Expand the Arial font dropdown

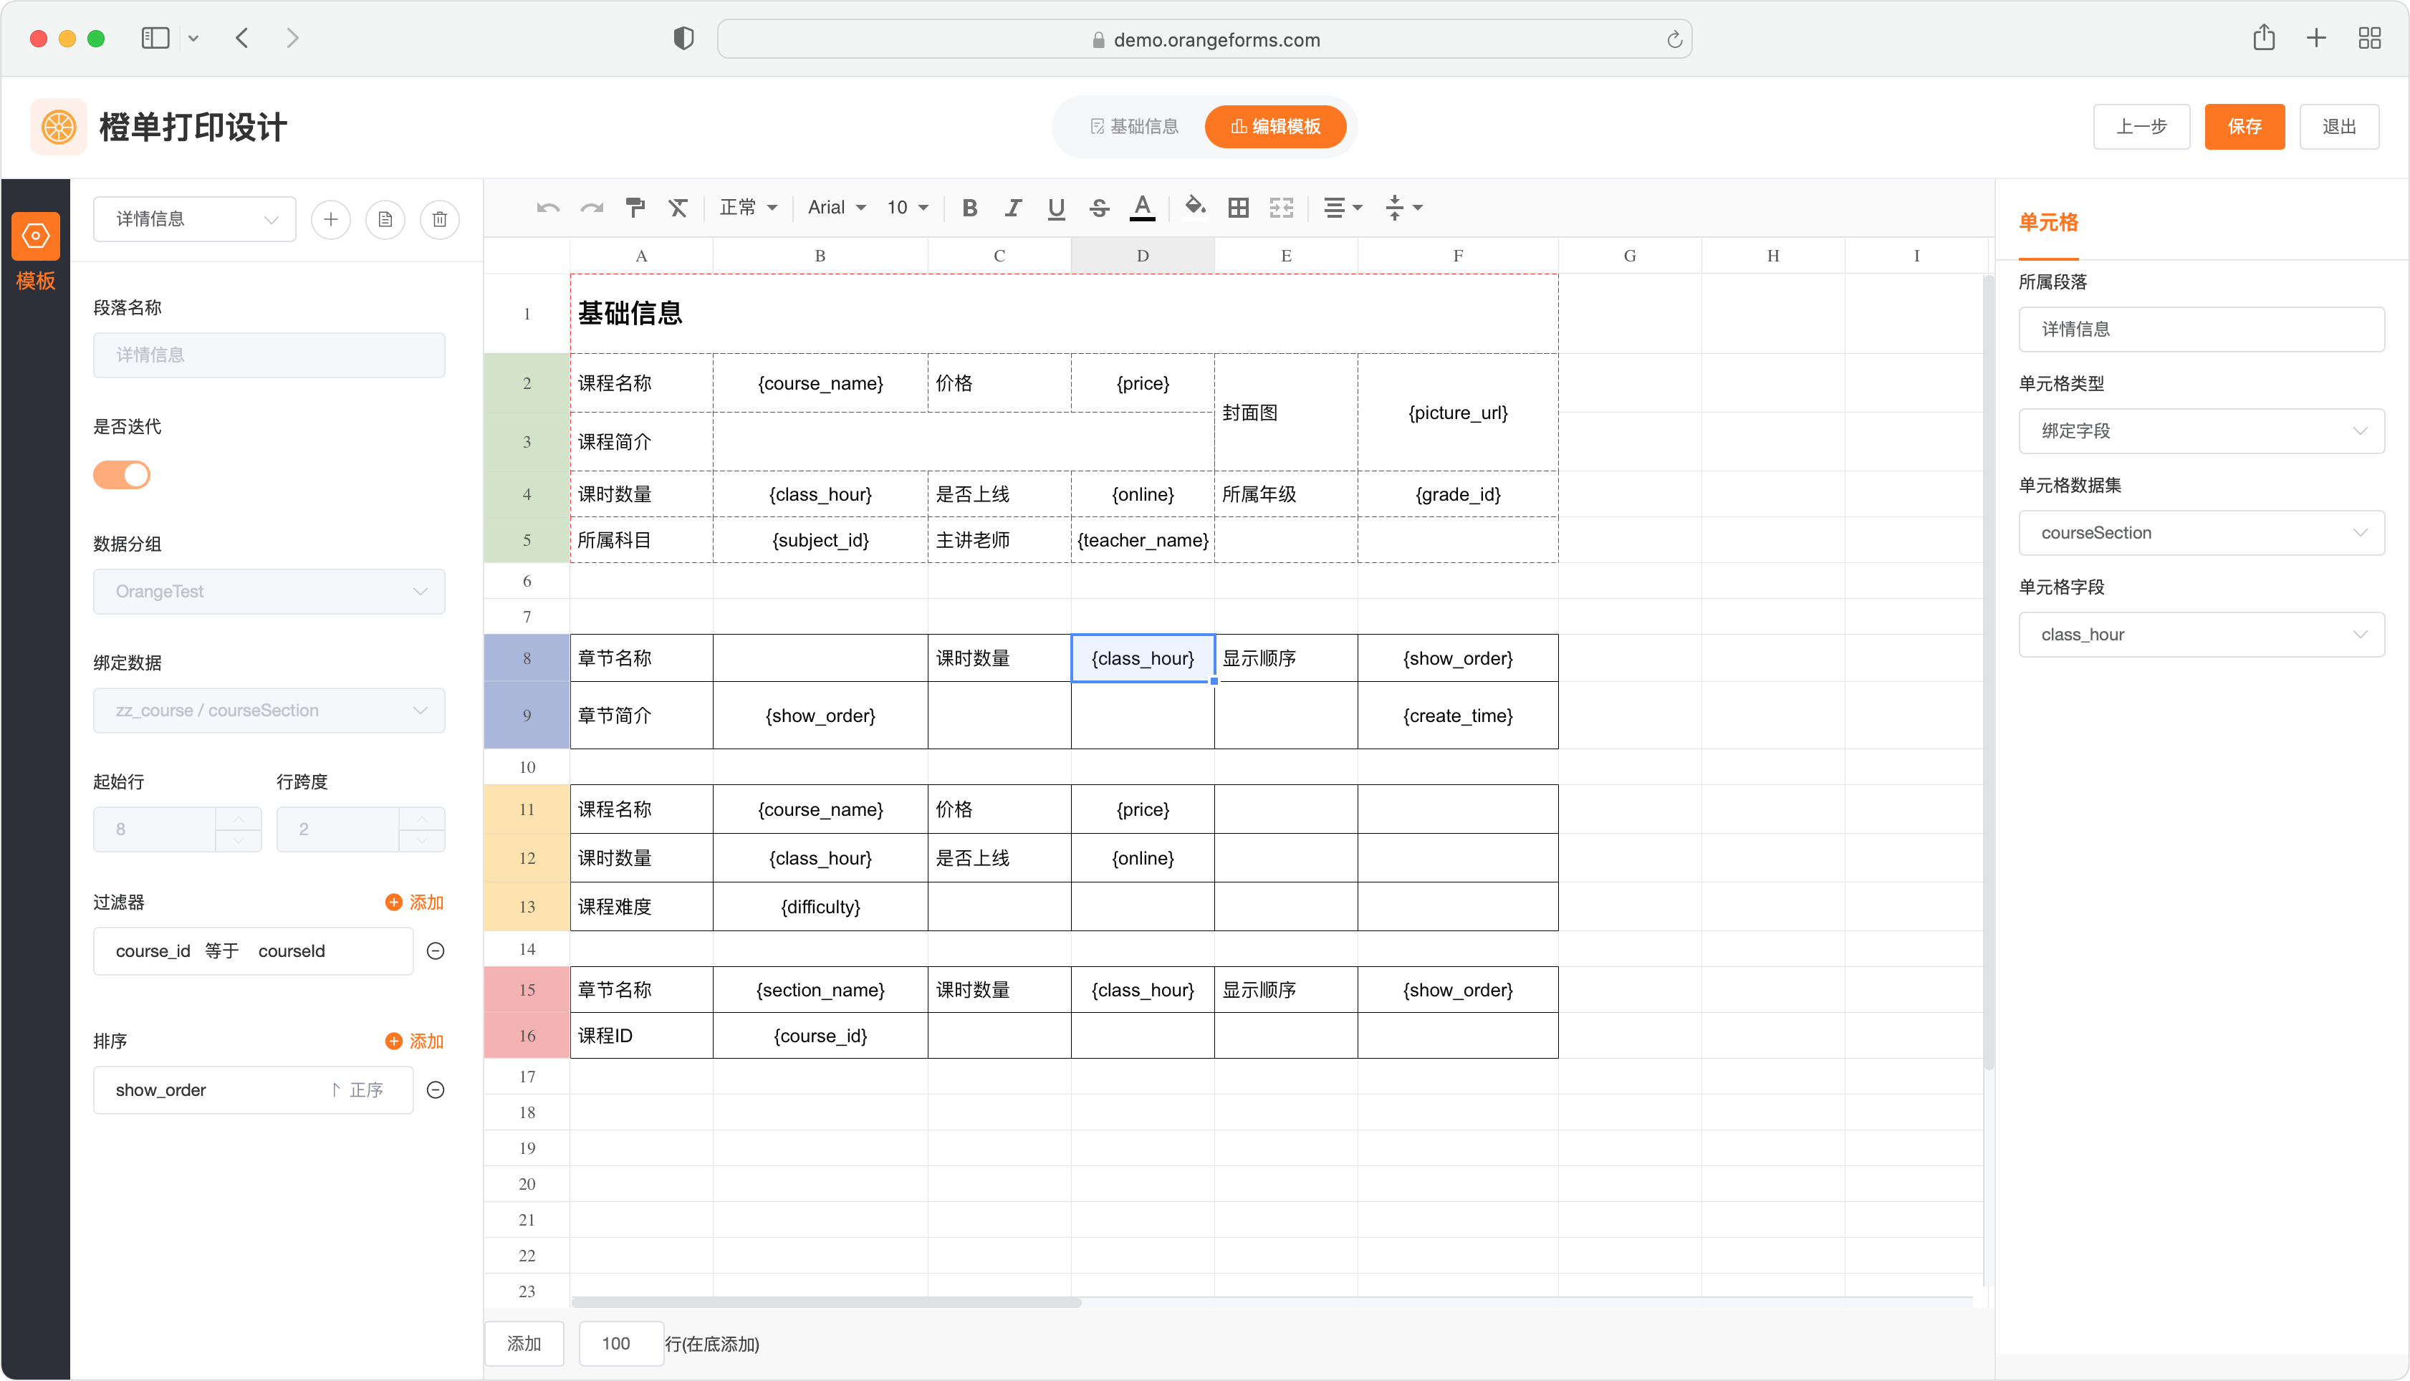tap(837, 207)
